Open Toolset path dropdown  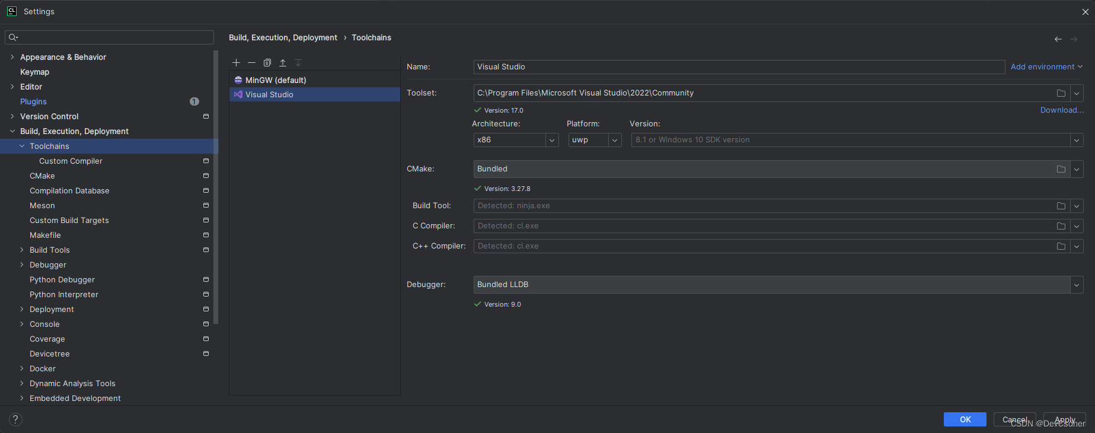tap(1077, 93)
